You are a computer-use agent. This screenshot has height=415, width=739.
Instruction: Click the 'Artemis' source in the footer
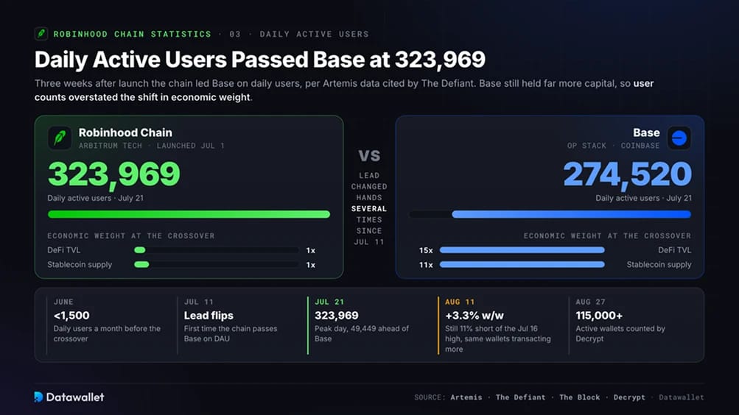(466, 397)
